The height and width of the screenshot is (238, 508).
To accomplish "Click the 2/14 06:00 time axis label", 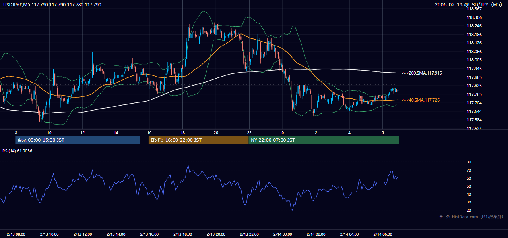I will coord(383,234).
